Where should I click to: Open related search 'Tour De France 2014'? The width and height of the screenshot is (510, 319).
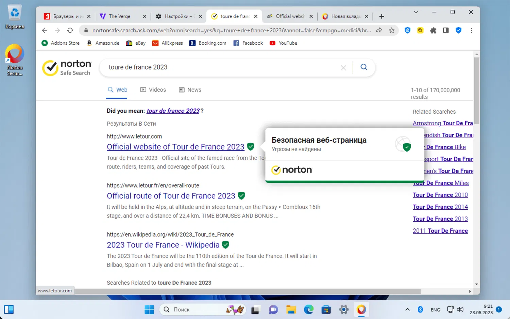click(x=440, y=207)
